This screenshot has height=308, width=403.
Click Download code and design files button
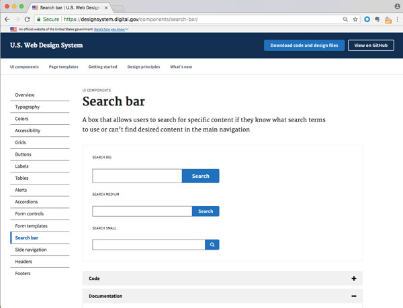pos(304,46)
